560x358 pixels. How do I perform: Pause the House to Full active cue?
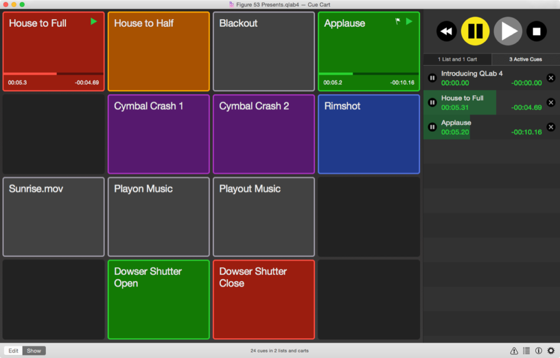[433, 103]
